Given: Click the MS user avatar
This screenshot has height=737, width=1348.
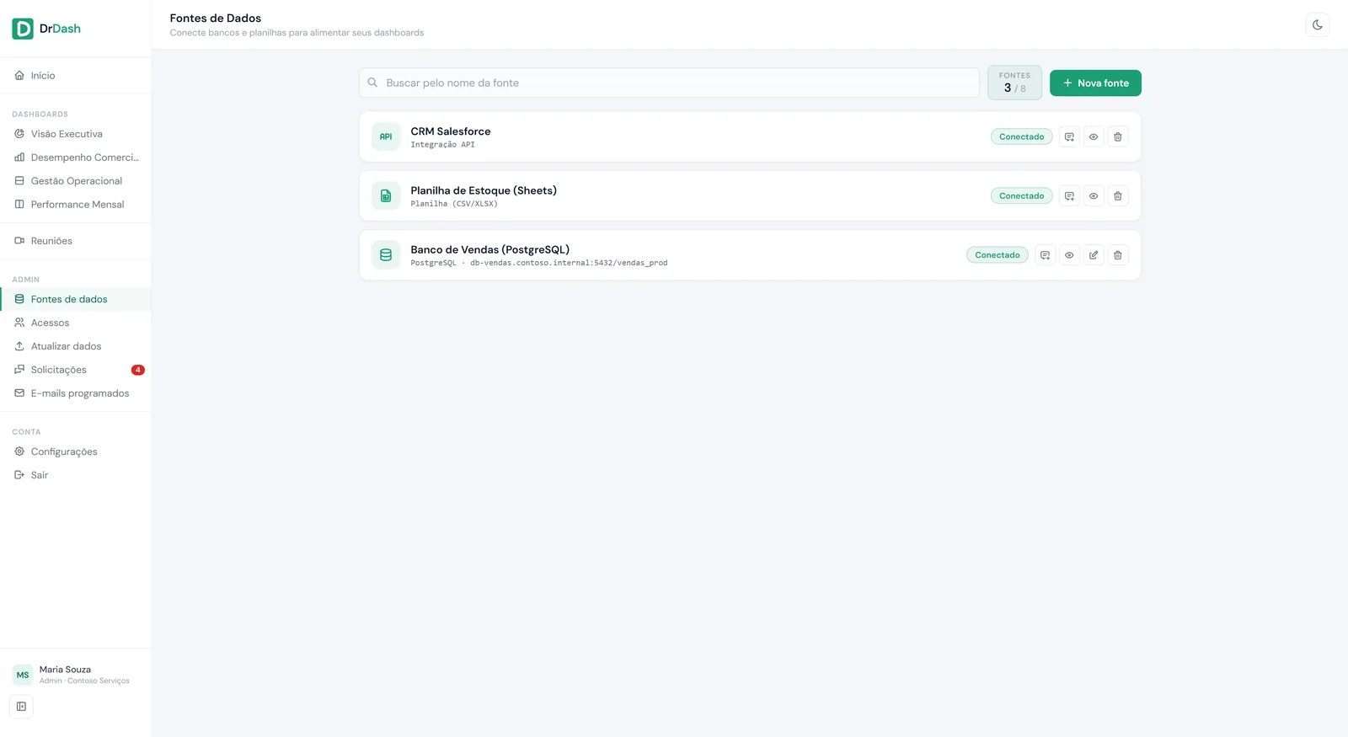Looking at the screenshot, I should (23, 675).
